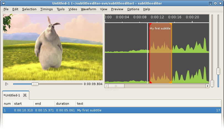Click the waveform zoom vertical slider handle

pyautogui.click(x=212, y=83)
